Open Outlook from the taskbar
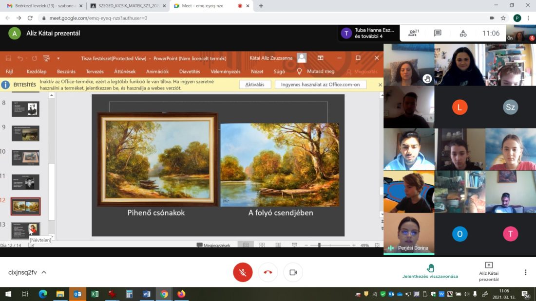This screenshot has width=536, height=301. coord(77,294)
